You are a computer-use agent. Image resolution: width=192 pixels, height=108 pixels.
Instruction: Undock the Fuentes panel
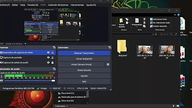tap(54, 47)
